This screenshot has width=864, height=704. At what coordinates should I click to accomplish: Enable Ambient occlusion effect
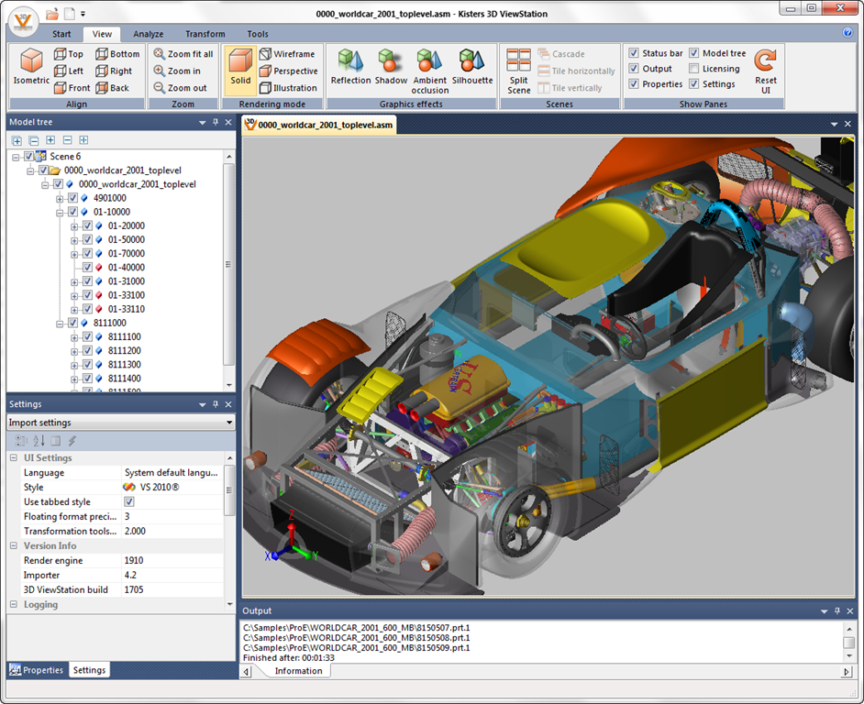click(430, 71)
